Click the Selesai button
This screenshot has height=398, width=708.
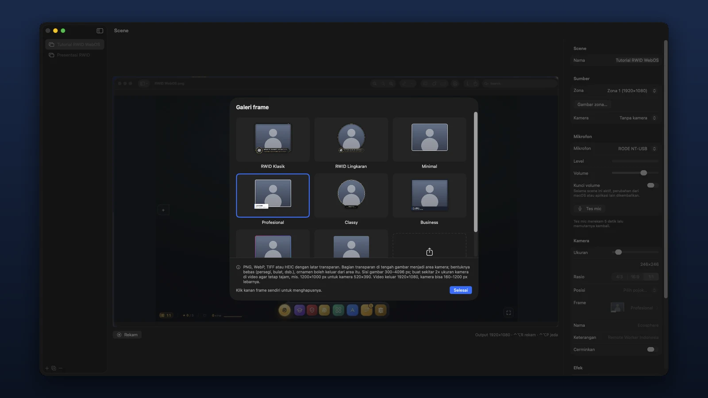coord(461,290)
